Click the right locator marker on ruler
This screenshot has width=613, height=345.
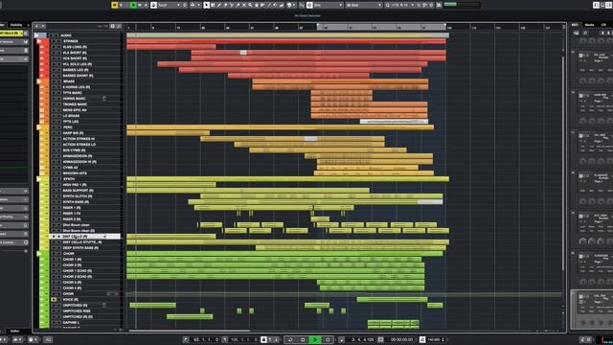click(x=444, y=25)
